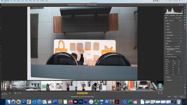Open the Presets panel icon
187x105 pixels.
(185, 27)
